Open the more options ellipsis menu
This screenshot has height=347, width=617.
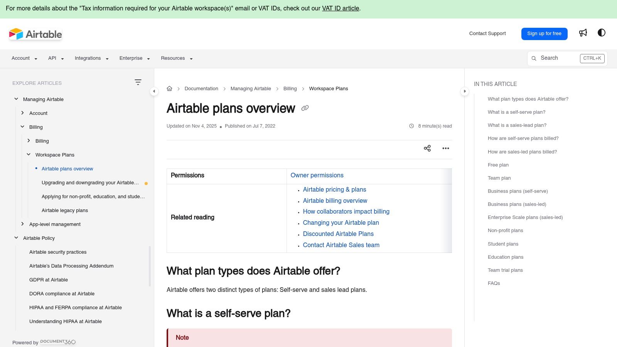coord(446,148)
